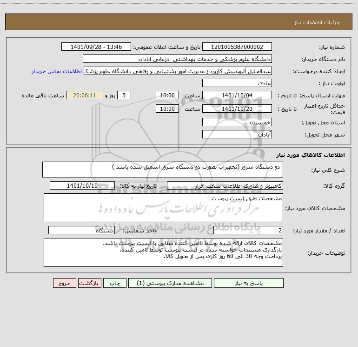Click price validity time 10:00 field
Viewport: 358px width, 347px height.
tap(167, 109)
